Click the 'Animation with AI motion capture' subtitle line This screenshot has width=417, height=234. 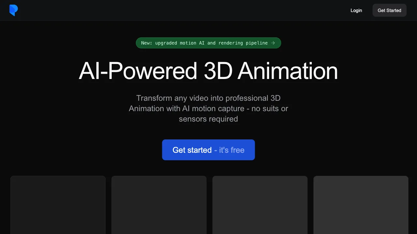pos(186,109)
